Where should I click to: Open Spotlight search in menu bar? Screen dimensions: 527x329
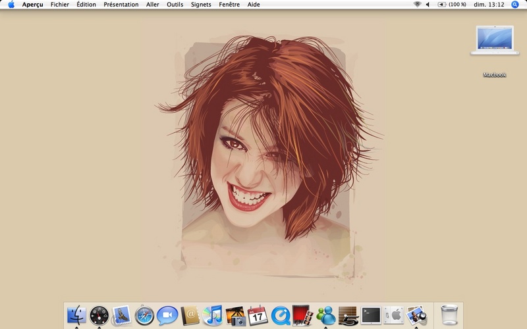515,5
